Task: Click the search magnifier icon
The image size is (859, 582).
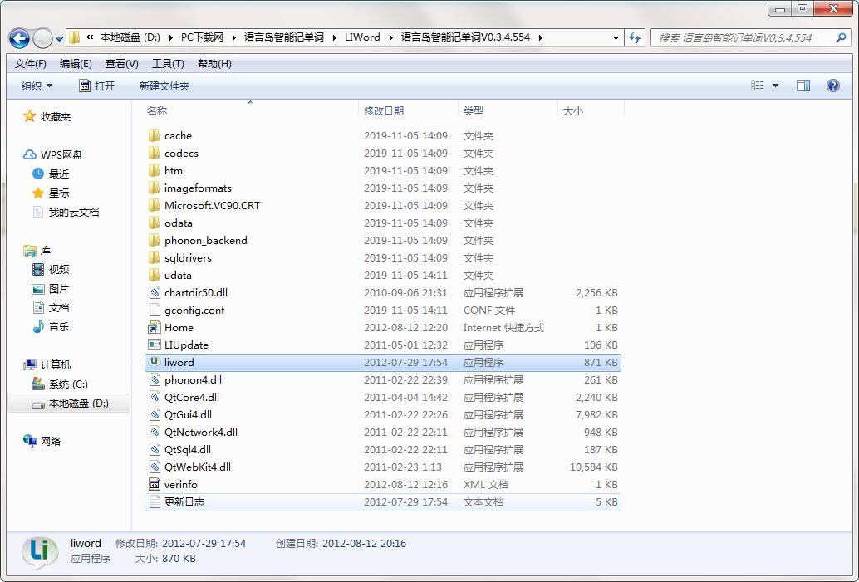Action: (x=841, y=38)
